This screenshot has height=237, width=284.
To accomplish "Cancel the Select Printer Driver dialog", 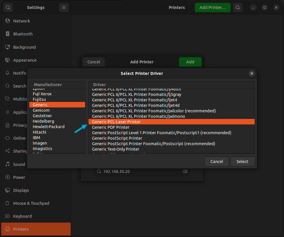I will click(216, 162).
